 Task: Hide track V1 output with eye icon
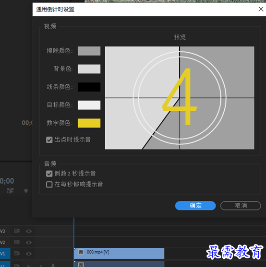29,254
